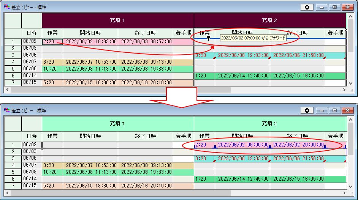Click 開始日時 header under 充填１ in the upper window
This screenshot has width=358, height=200.
click(x=90, y=33)
